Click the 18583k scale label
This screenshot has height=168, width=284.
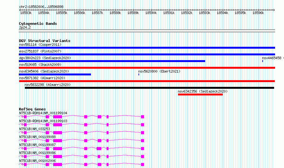[26, 13]
